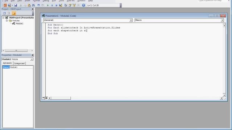Viewport: 232px width, 130px height.
Task: Open the Debug menu
Action: coord(46,1)
